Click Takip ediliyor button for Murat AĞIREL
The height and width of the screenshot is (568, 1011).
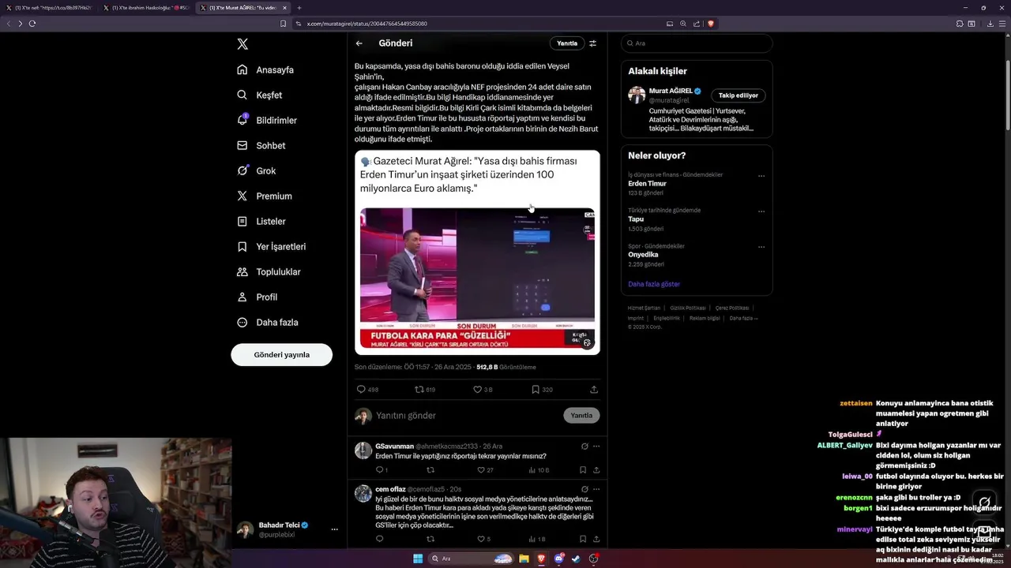click(738, 95)
